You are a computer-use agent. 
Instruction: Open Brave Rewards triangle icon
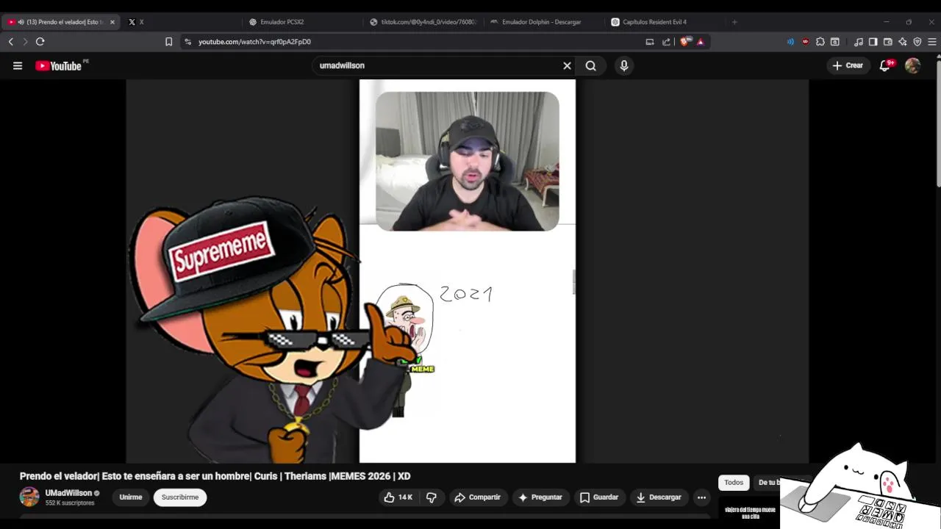[701, 42]
